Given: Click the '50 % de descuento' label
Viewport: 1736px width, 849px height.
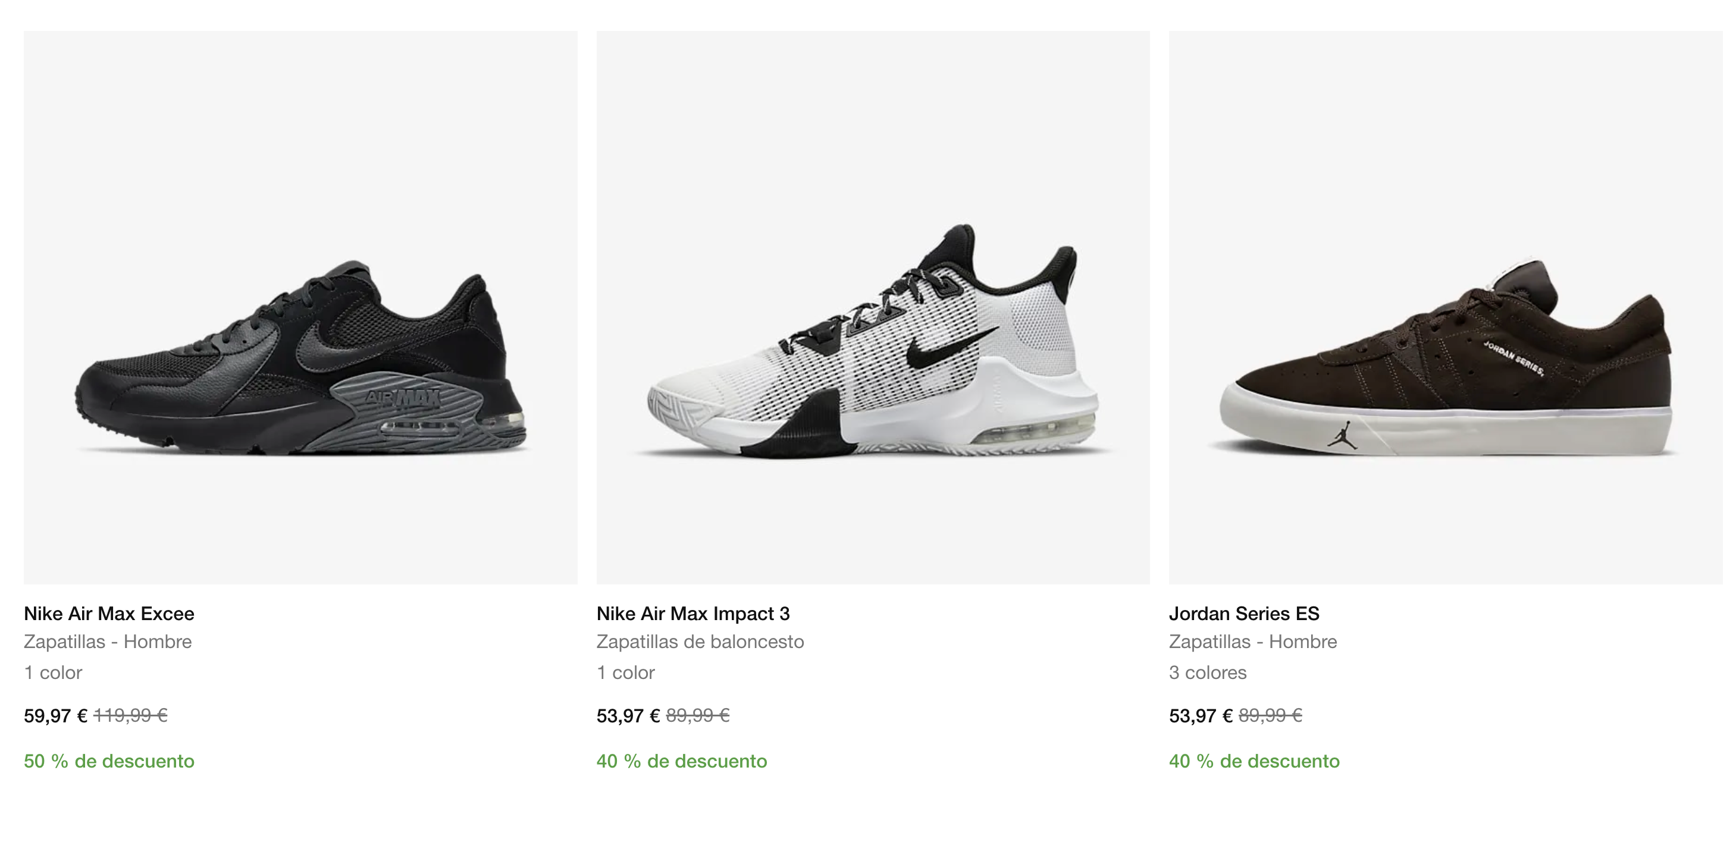Looking at the screenshot, I should (109, 762).
